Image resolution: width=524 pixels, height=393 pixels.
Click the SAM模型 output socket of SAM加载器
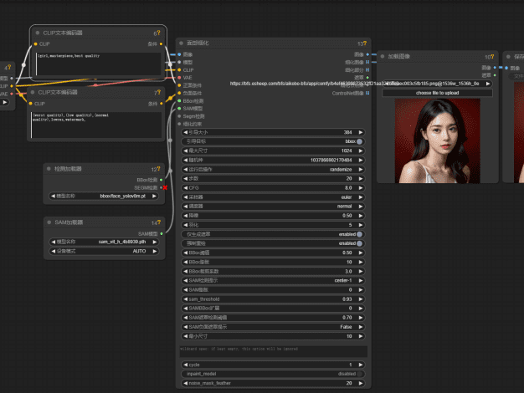pos(162,234)
